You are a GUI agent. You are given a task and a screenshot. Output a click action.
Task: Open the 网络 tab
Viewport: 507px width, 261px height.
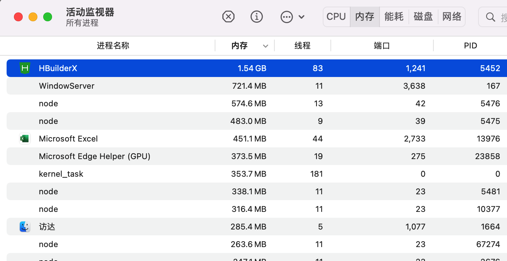point(452,16)
